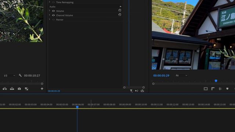235x132 pixels.
Task: Click the Overwrite icon in Source monitor
Action: (12, 89)
